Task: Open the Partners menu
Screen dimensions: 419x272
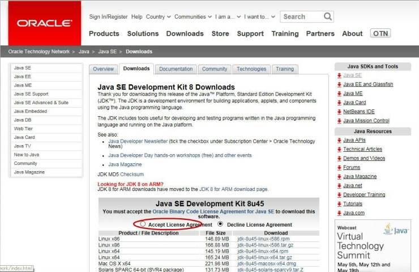Action: [x=320, y=33]
